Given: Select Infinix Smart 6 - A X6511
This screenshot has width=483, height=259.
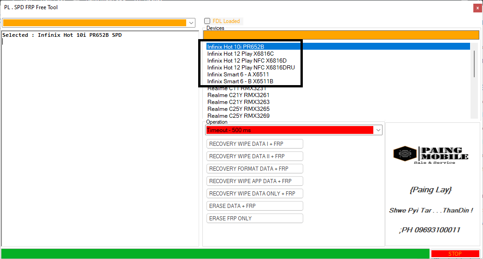Looking at the screenshot, I should click(x=238, y=75).
